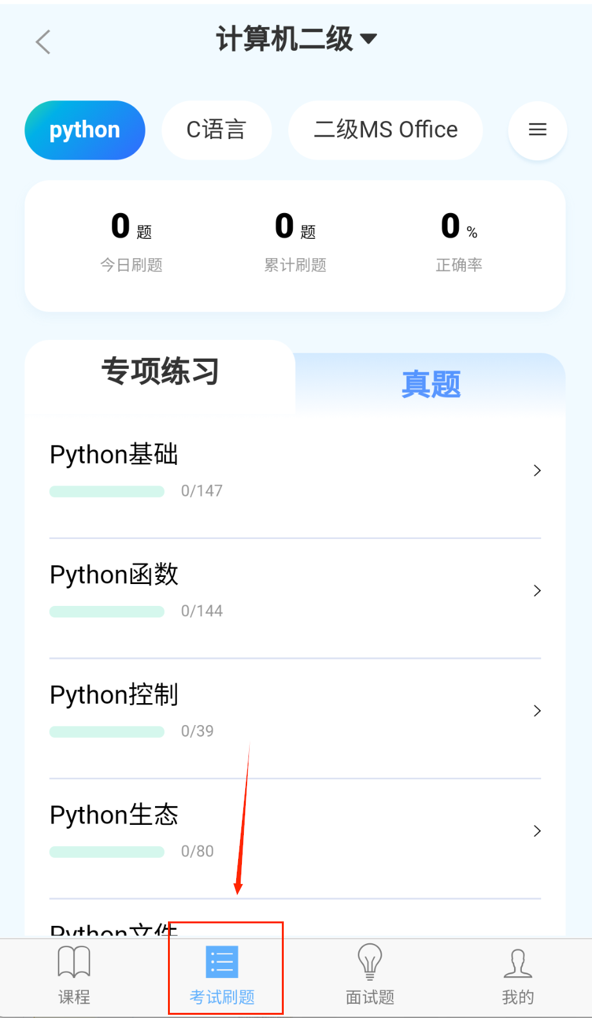Tap the back arrow icon
This screenshot has height=1018, width=592.
click(43, 42)
